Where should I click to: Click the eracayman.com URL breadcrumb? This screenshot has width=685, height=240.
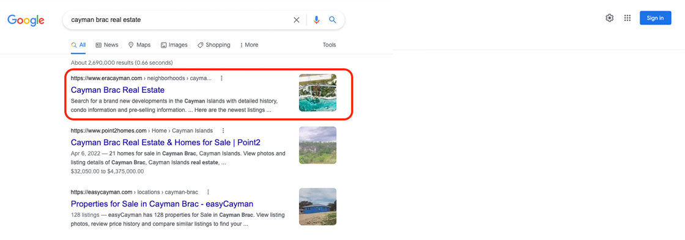(141, 79)
